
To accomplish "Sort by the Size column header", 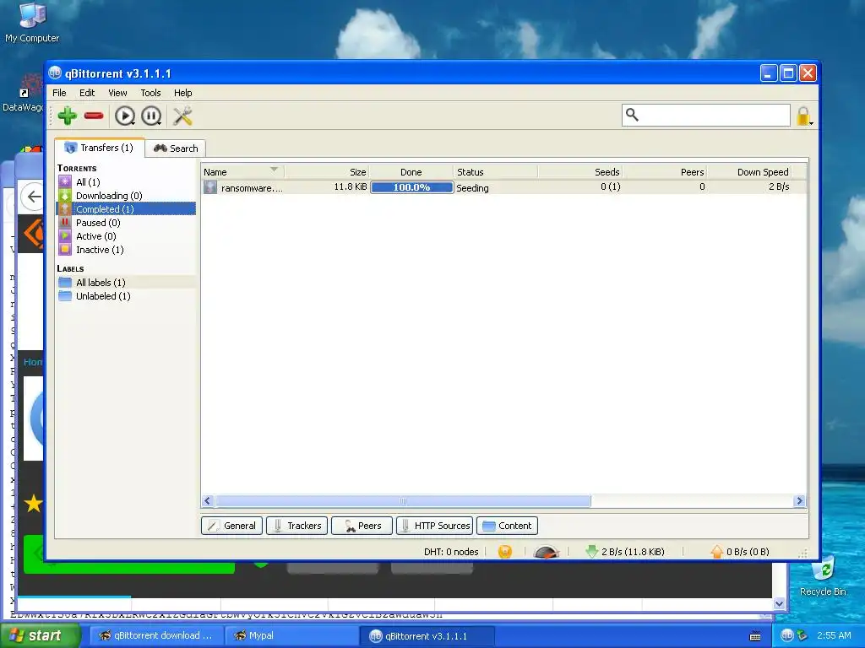I will pos(327,172).
